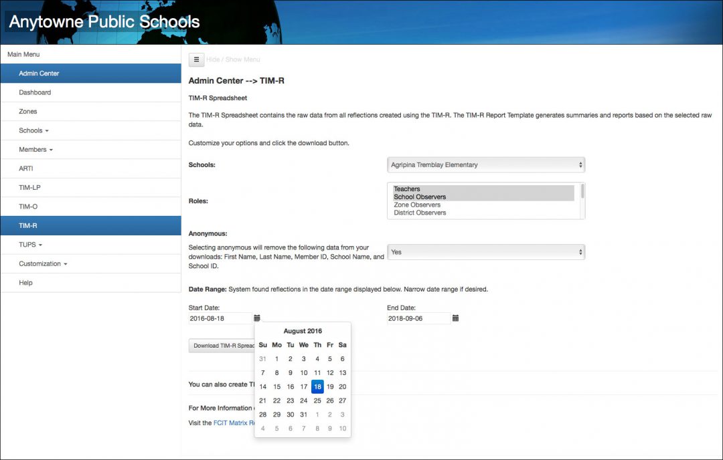This screenshot has height=460, width=723.
Task: Click the August 2016 calendar header
Action: click(303, 331)
